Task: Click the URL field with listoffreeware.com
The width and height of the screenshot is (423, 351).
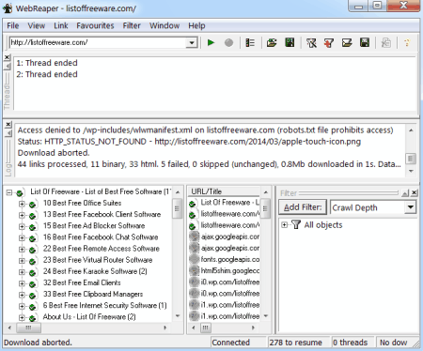Action: (x=98, y=42)
